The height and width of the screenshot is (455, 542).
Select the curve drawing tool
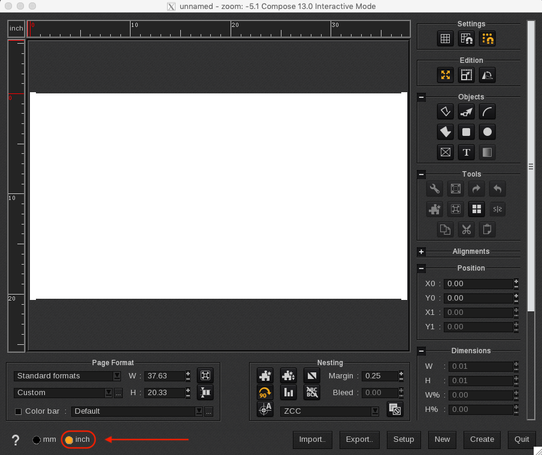pyautogui.click(x=487, y=111)
